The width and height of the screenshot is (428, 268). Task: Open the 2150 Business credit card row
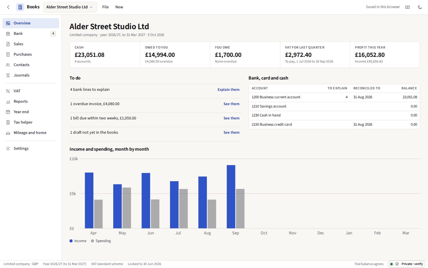click(x=334, y=124)
